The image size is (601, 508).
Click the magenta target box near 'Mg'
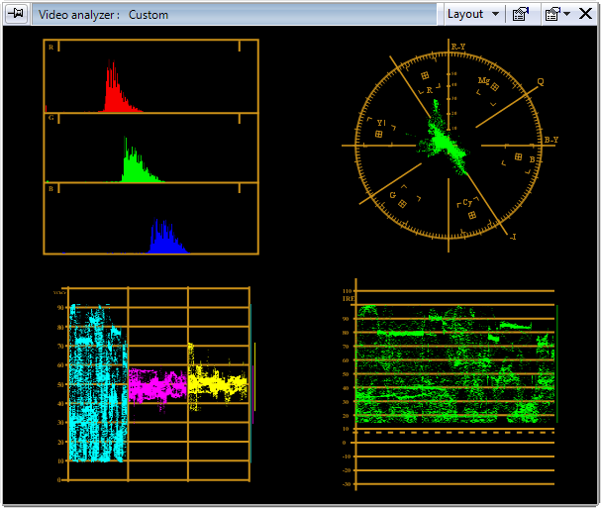[x=495, y=87]
